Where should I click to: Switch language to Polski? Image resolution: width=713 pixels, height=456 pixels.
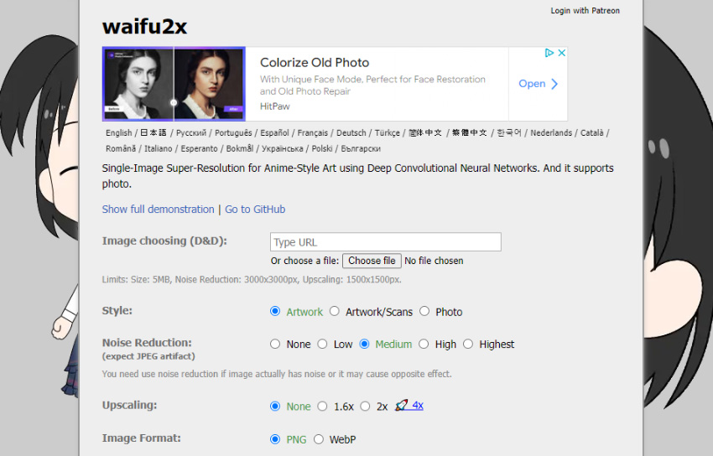point(322,148)
